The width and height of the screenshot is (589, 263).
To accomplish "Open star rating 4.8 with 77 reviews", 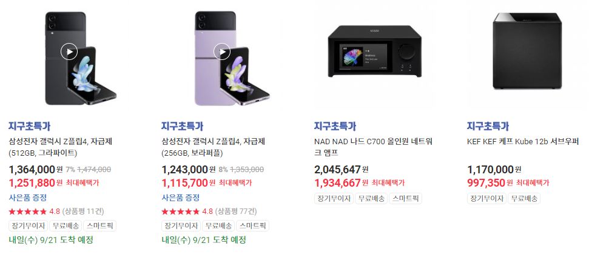I will [x=209, y=211].
